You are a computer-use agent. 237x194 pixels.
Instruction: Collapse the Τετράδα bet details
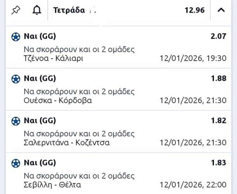(x=221, y=10)
